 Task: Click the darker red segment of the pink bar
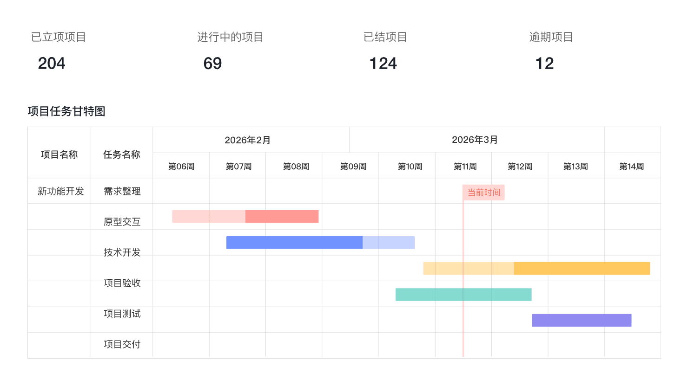tap(282, 216)
